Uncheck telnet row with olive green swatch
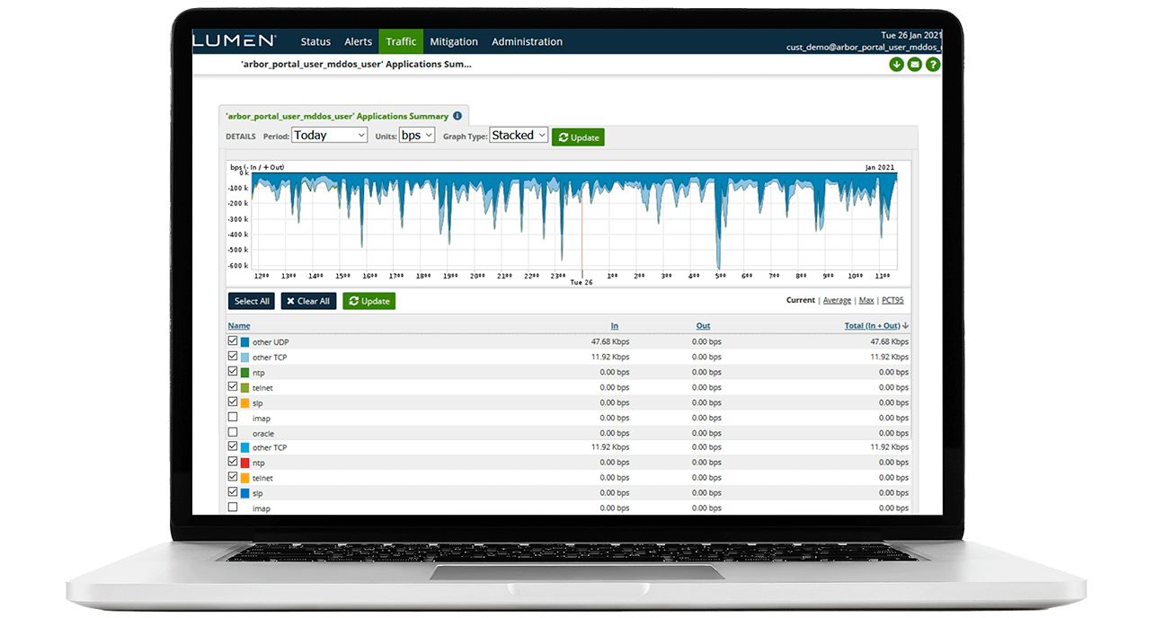The width and height of the screenshot is (1154, 618). pos(233,387)
